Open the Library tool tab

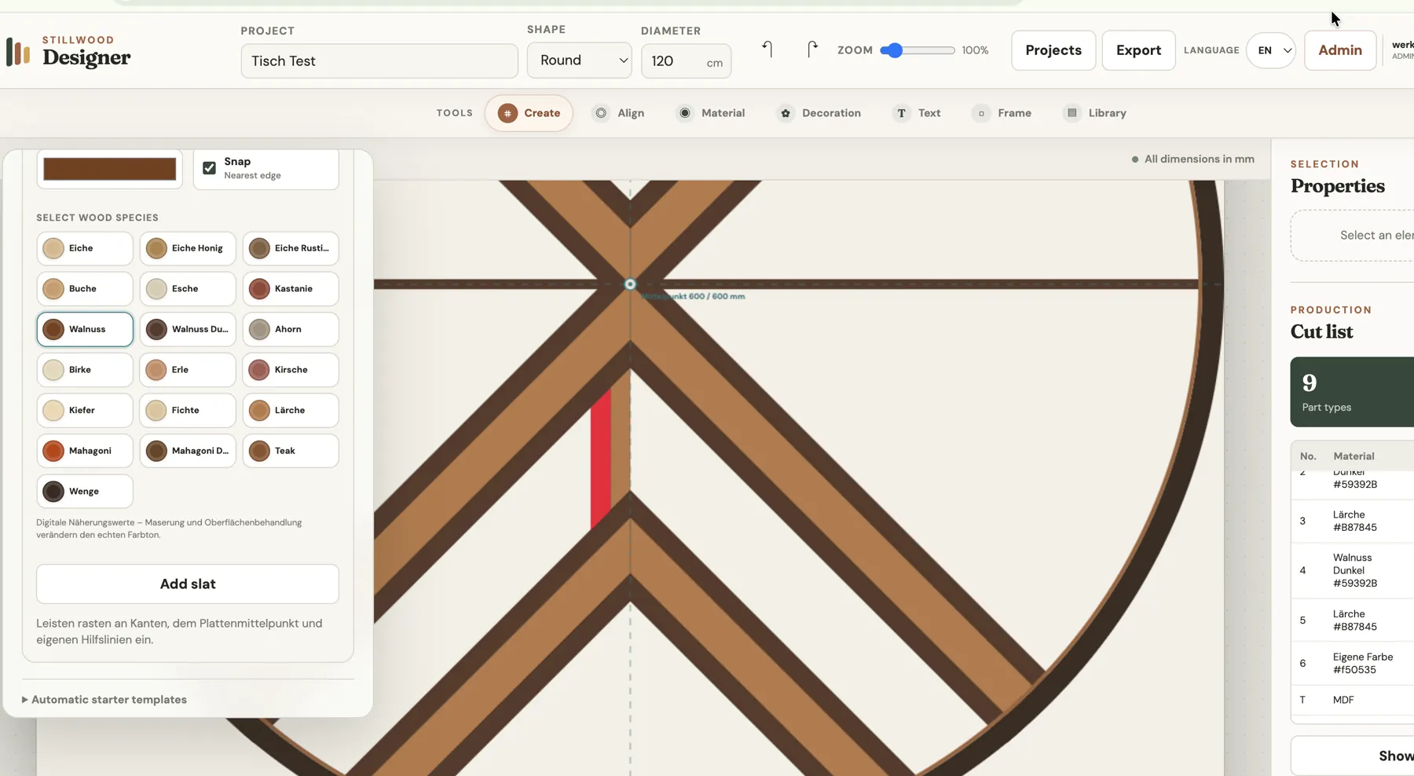(1095, 113)
